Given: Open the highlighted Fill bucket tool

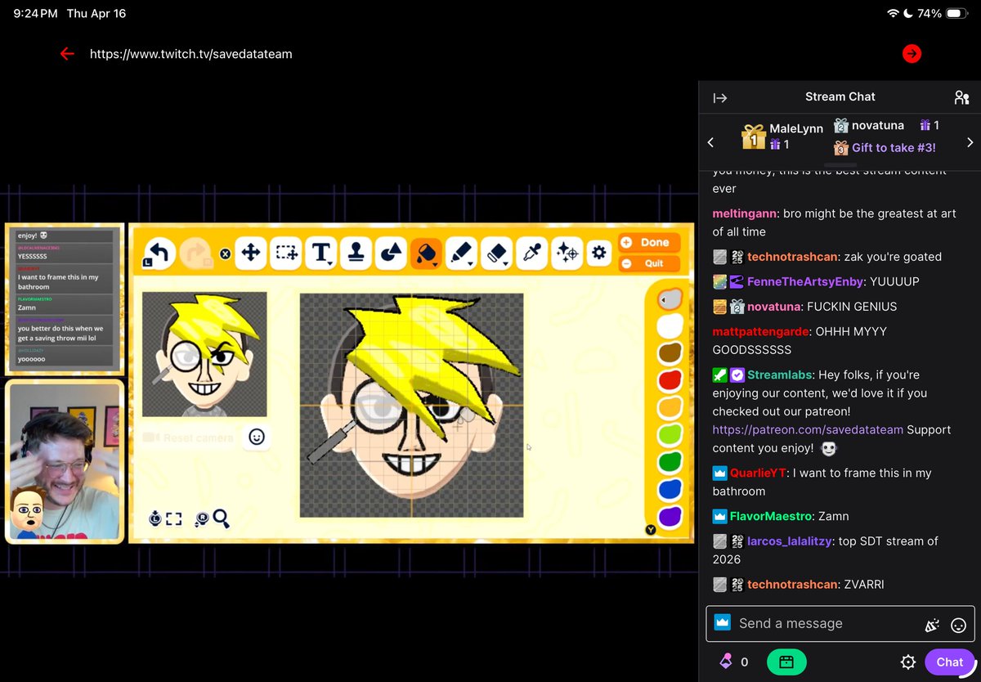Looking at the screenshot, I should point(426,253).
